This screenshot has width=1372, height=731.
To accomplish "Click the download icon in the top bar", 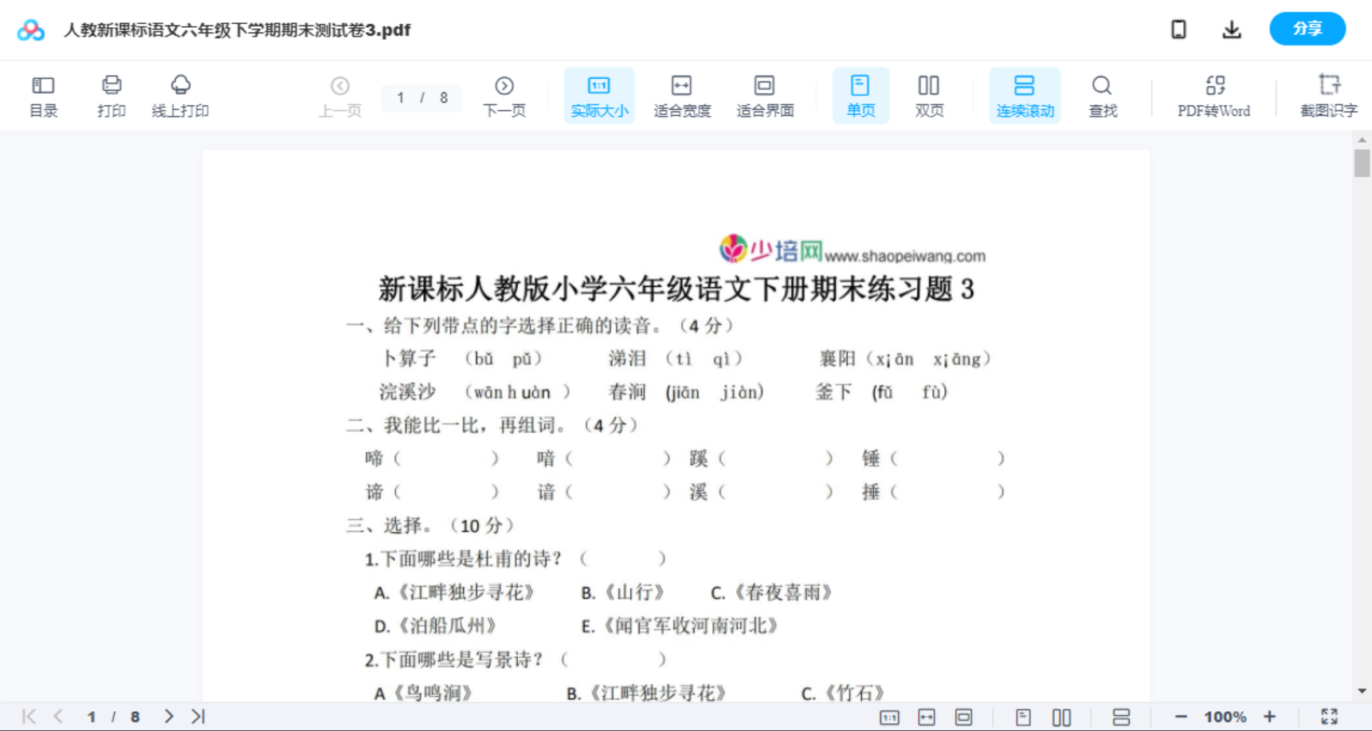I will [x=1231, y=29].
